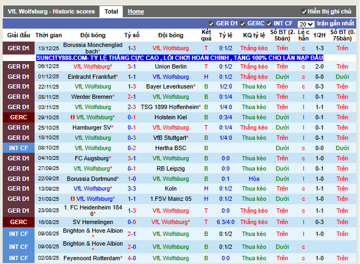The image size is (360, 264).
Task: Click the INT CF league cell dated 08/10/25
Action: [x=18, y=148]
